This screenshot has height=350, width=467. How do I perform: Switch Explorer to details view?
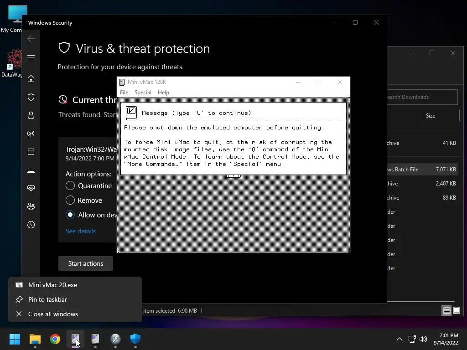click(447, 311)
